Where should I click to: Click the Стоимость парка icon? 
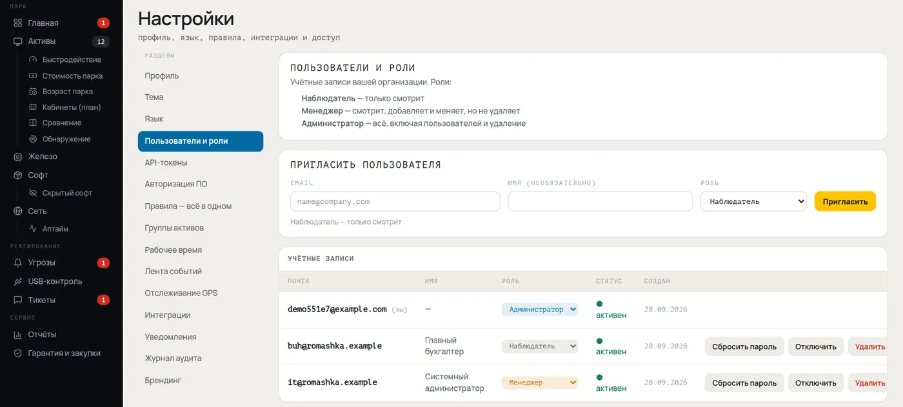(34, 75)
